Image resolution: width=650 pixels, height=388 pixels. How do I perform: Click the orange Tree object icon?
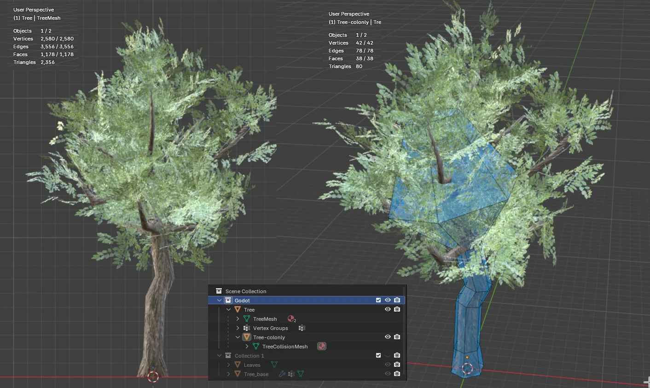pyautogui.click(x=238, y=309)
